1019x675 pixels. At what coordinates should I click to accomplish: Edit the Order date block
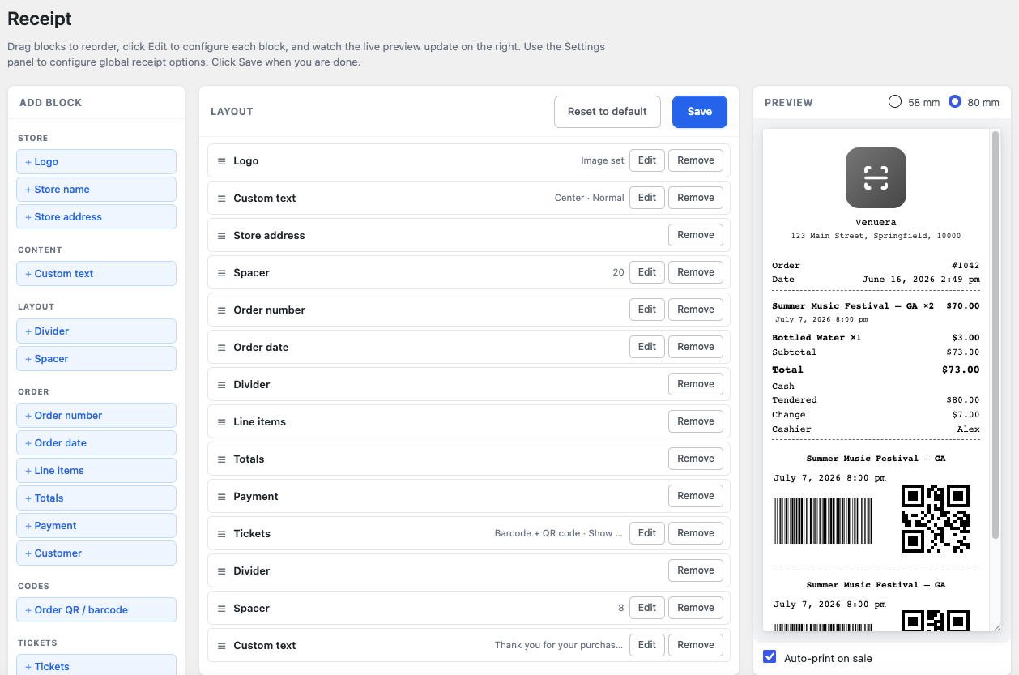[x=647, y=347]
